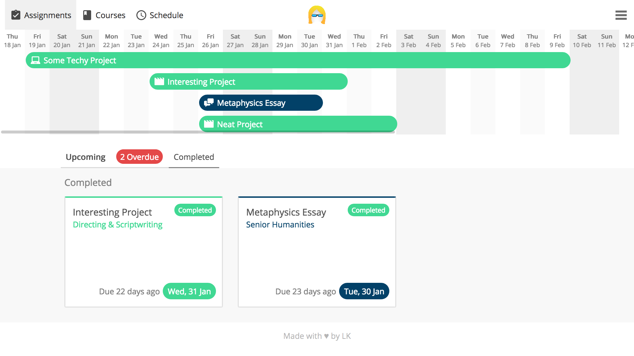Click the Assignments clipboard-check icon

(x=16, y=15)
